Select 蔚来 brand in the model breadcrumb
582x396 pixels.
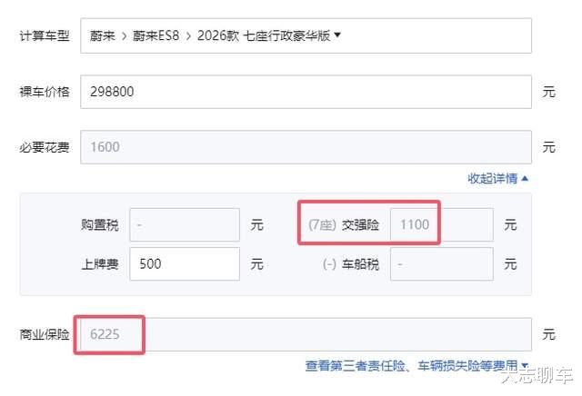[102, 36]
